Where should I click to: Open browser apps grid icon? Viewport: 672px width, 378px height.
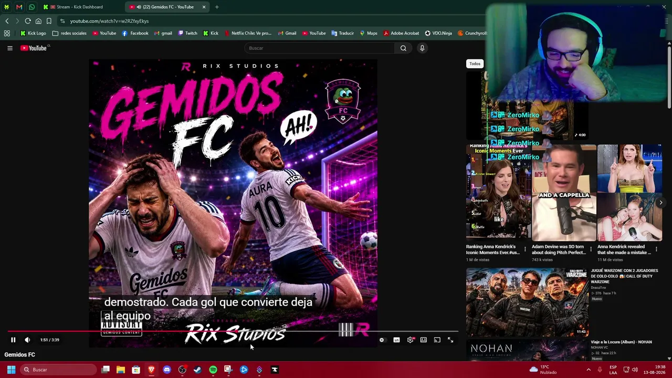(x=7, y=33)
